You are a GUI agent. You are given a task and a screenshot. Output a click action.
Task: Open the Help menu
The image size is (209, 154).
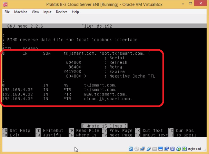click(75, 12)
